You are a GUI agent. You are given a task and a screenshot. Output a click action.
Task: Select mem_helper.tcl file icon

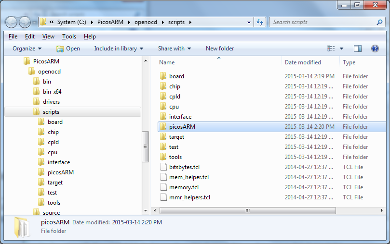point(163,177)
